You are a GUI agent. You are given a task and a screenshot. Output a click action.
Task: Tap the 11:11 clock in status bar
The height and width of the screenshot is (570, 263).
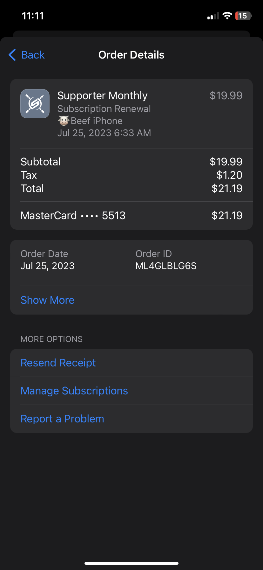(x=33, y=16)
